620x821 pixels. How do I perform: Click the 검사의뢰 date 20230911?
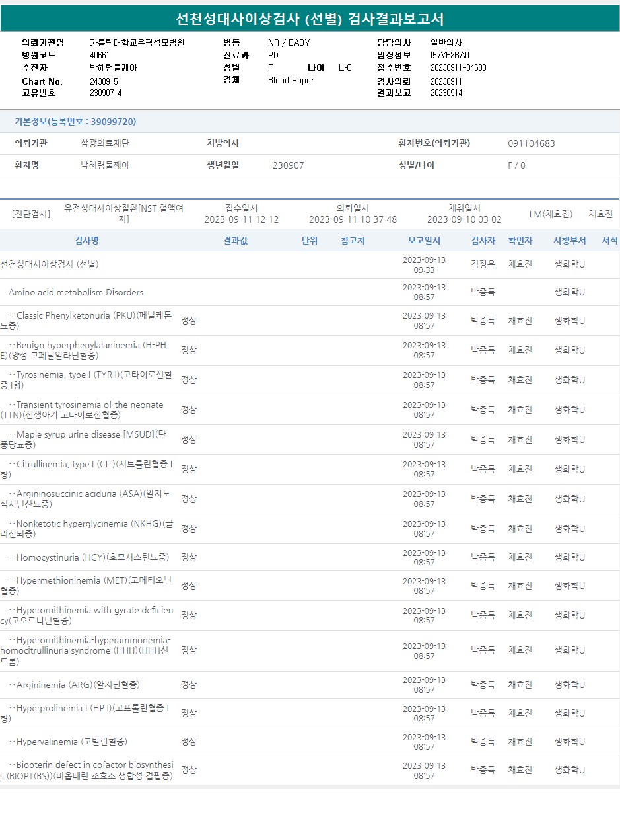pos(446,81)
